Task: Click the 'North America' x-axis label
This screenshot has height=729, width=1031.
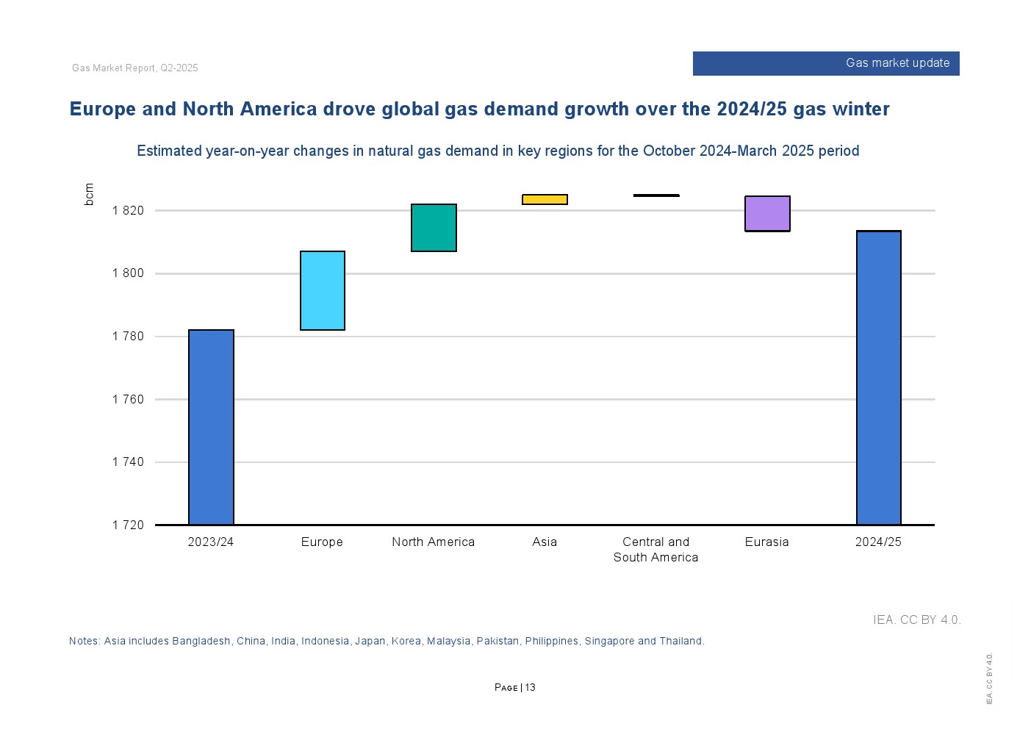Action: coord(433,542)
